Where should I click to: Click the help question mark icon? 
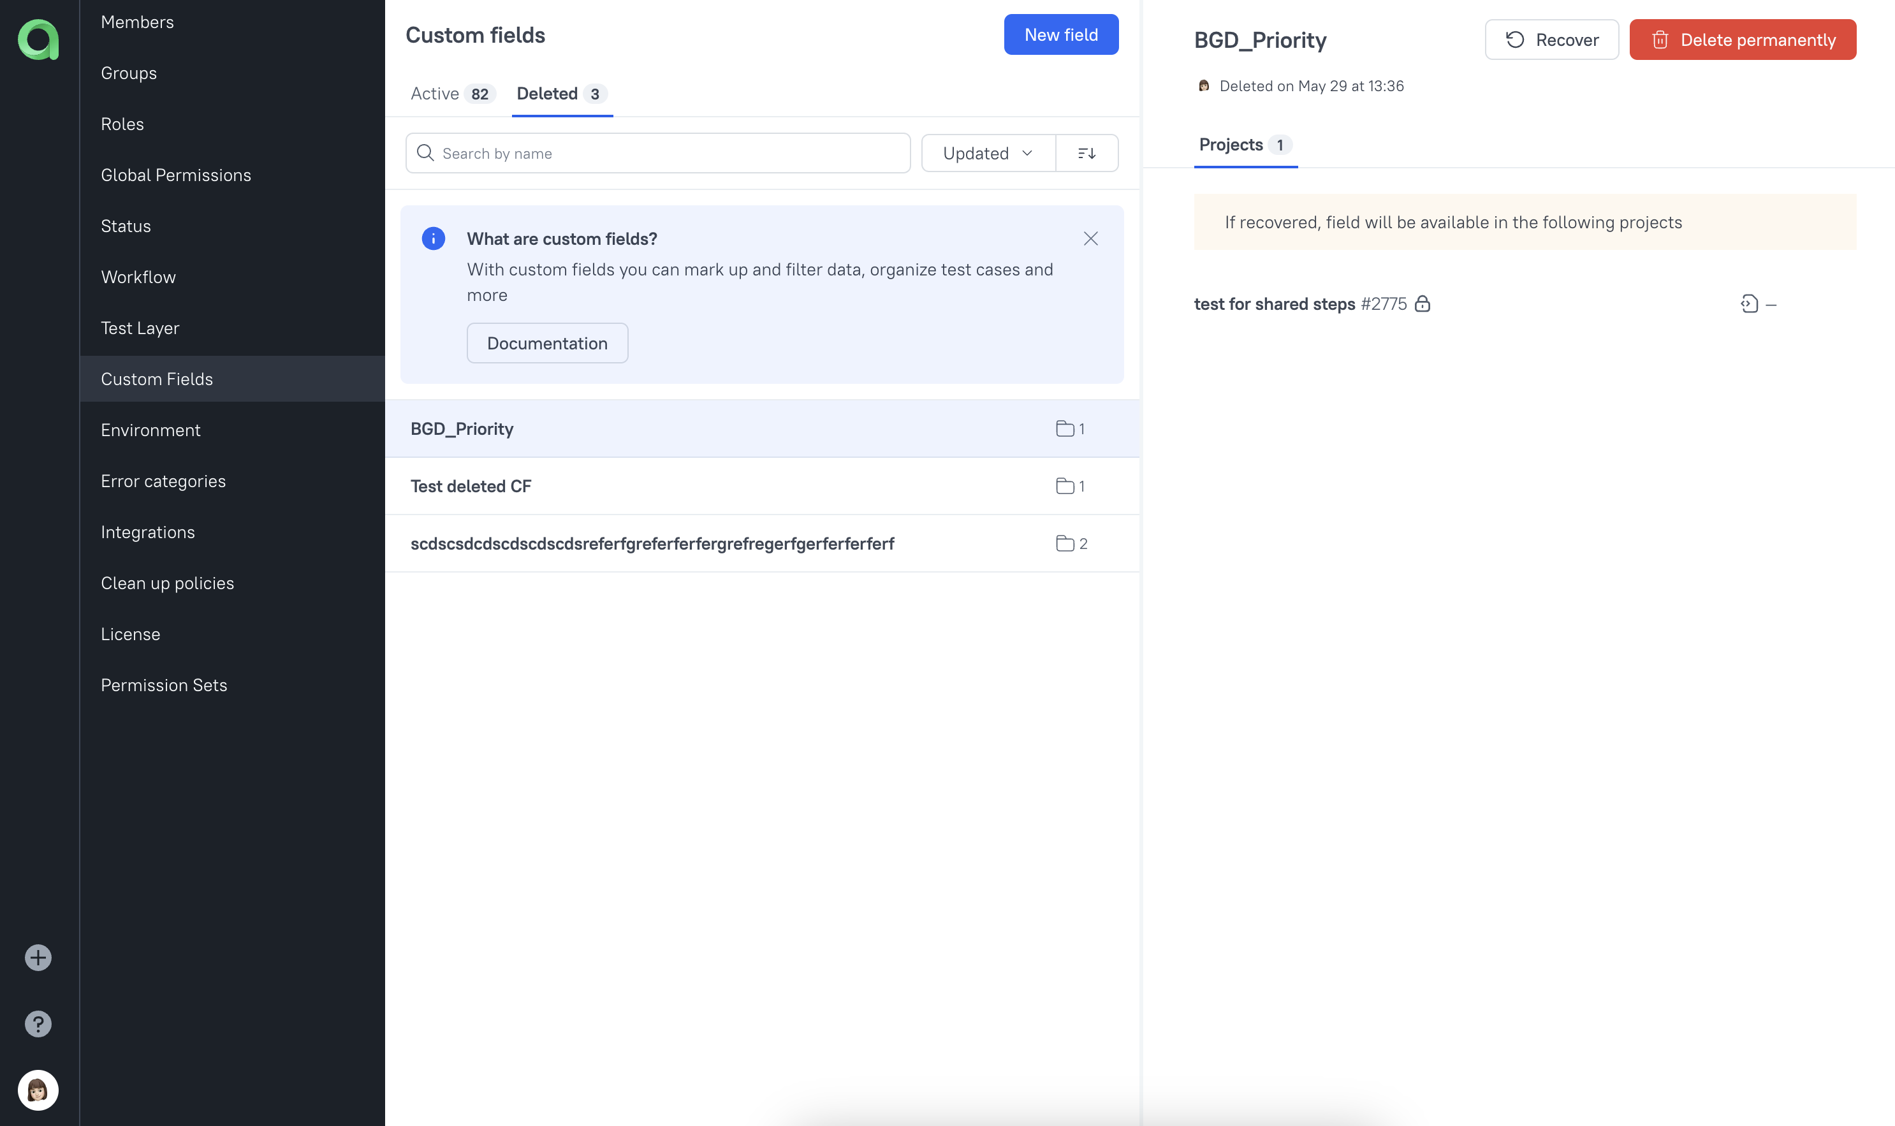click(x=39, y=1024)
